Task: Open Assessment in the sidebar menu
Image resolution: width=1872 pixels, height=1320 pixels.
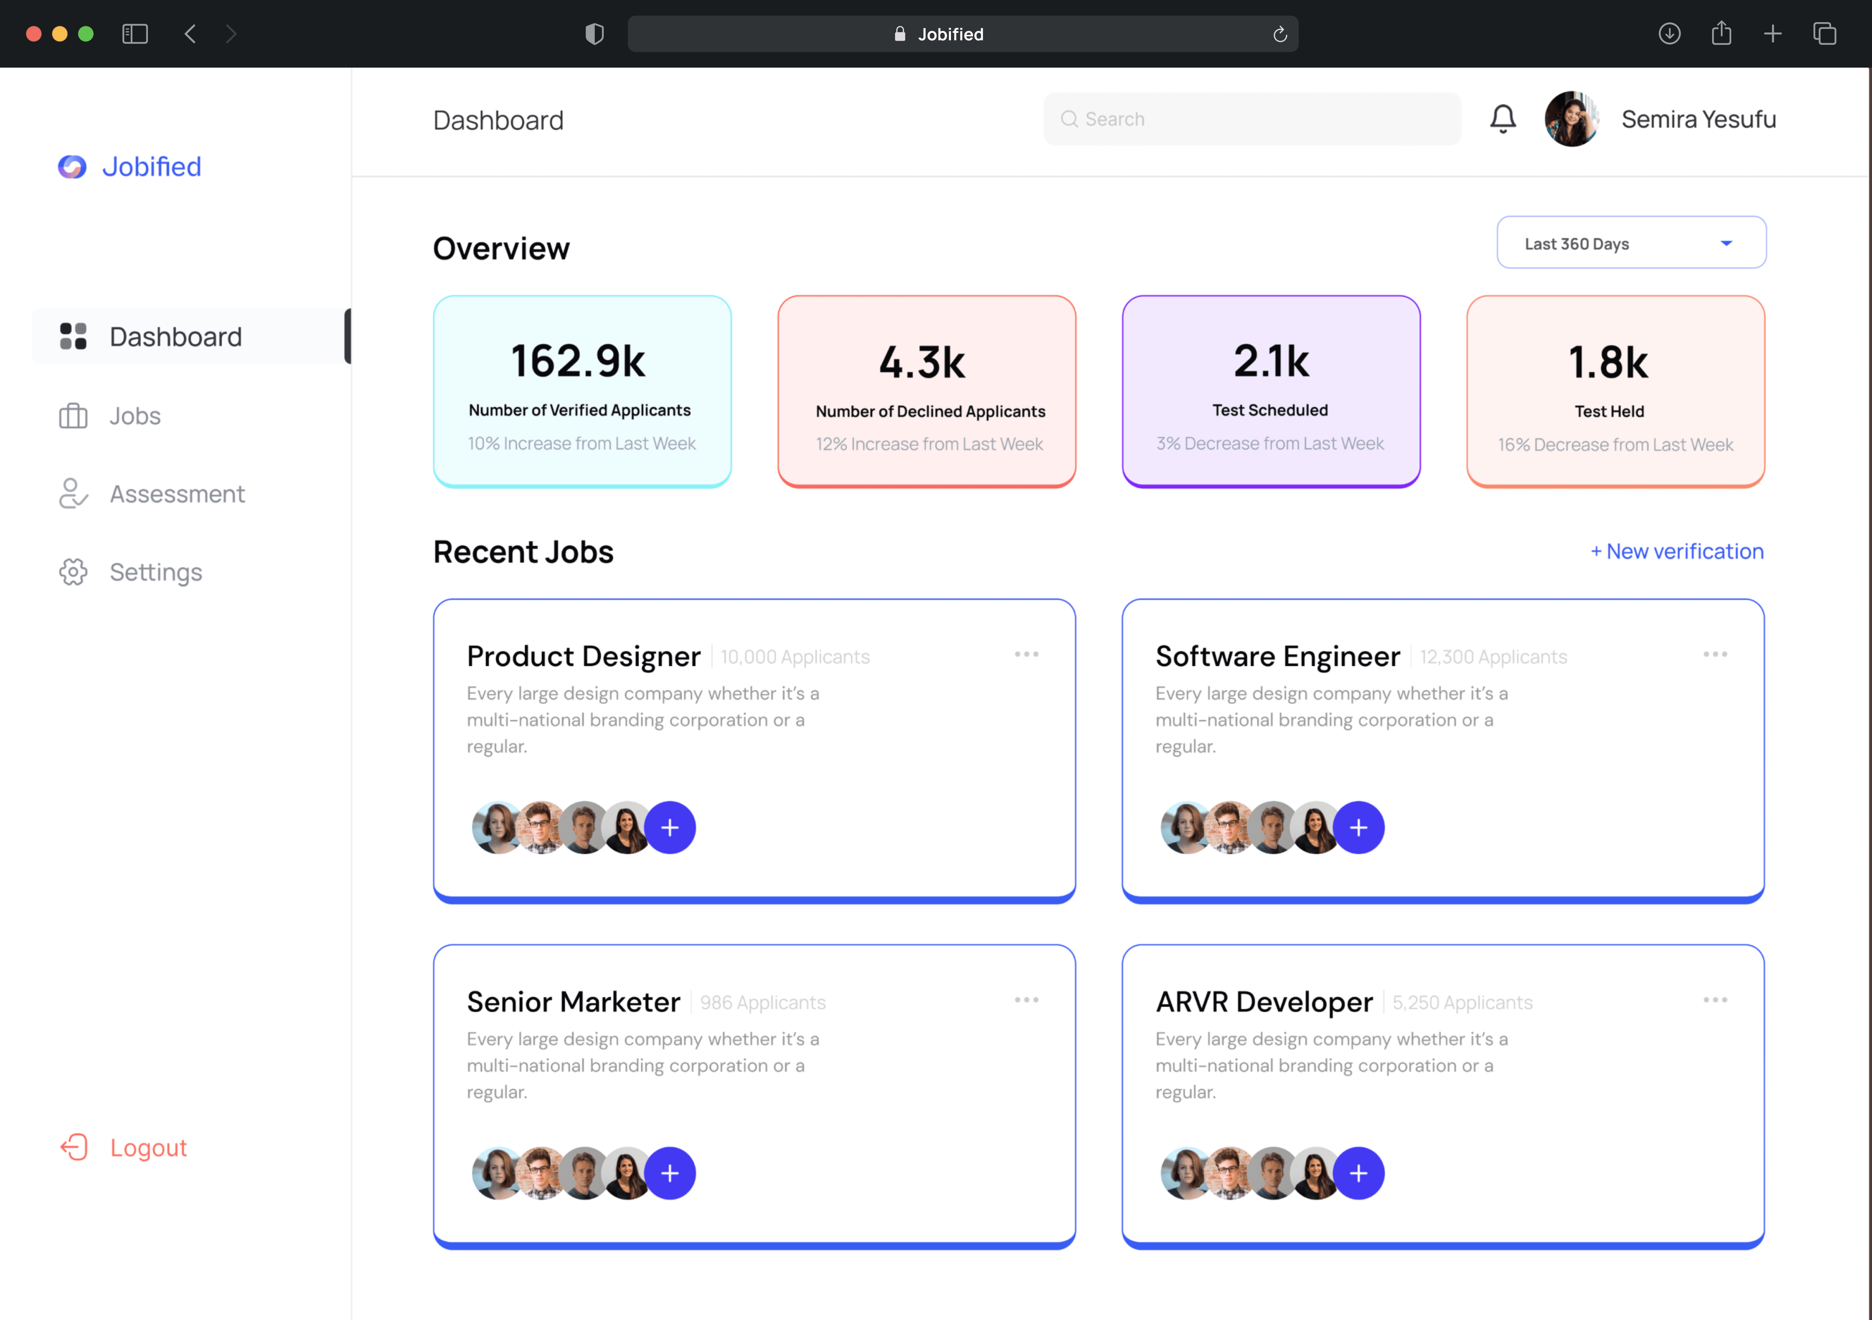Action: click(152, 494)
